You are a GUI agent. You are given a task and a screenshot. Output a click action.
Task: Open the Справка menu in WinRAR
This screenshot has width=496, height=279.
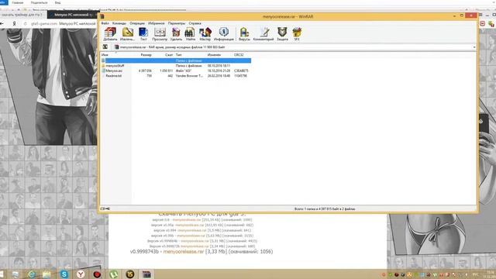195,23
